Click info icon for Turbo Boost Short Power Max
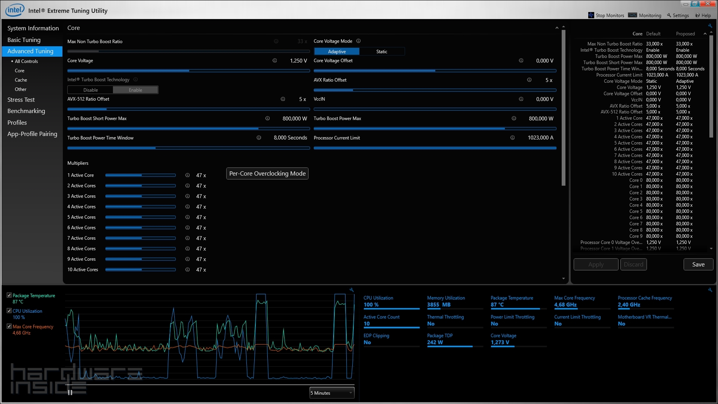Screen dimensions: 718x404 pos(267,118)
